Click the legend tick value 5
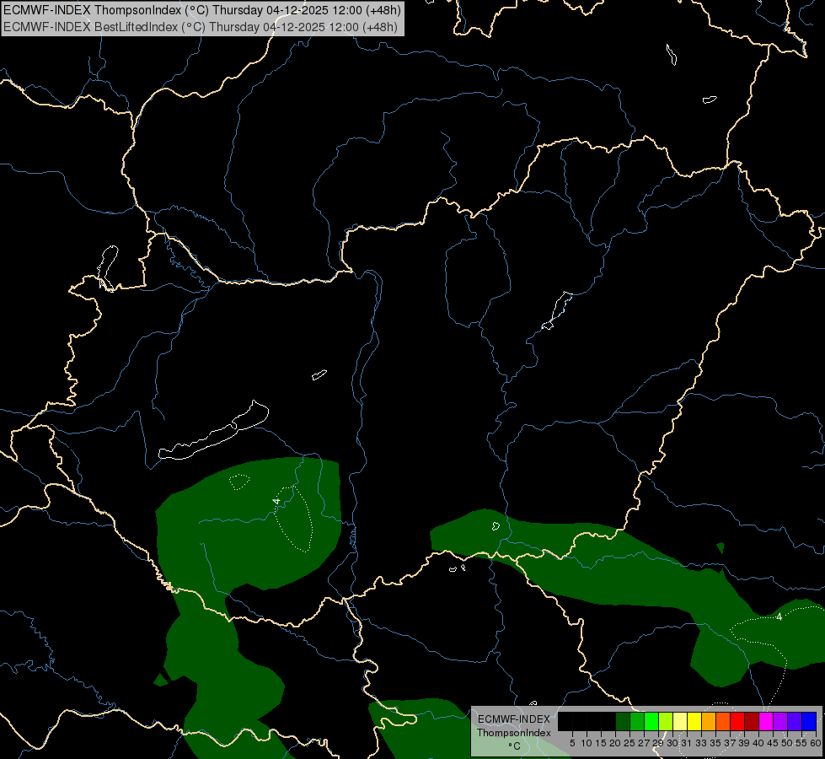 pos(572,743)
